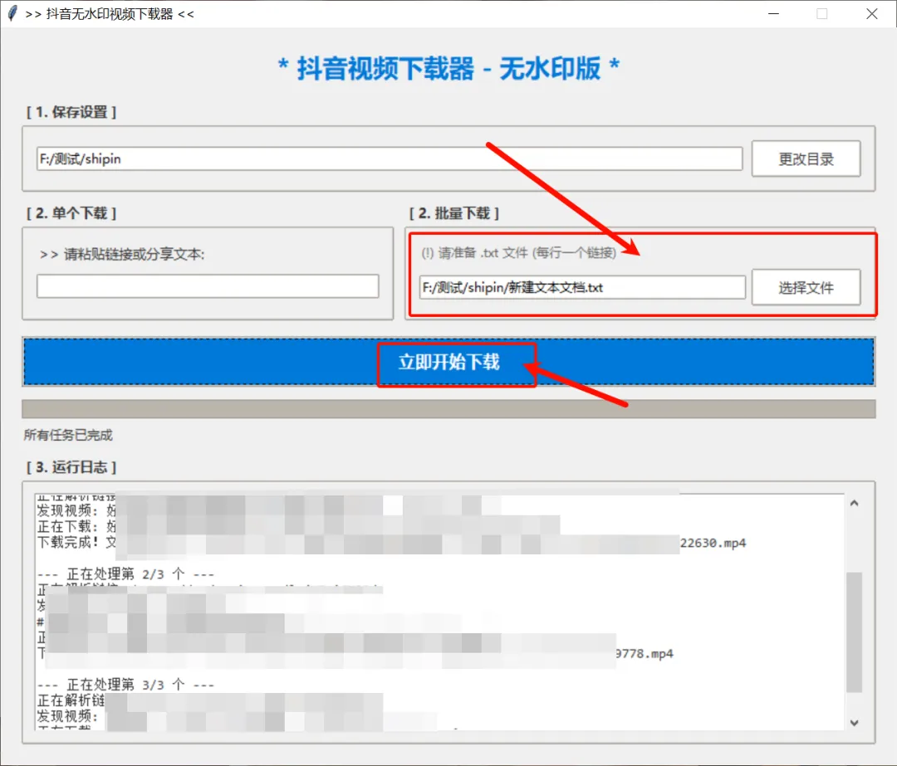
Task: Click the 所有任务已完成 status text
Action: (68, 435)
